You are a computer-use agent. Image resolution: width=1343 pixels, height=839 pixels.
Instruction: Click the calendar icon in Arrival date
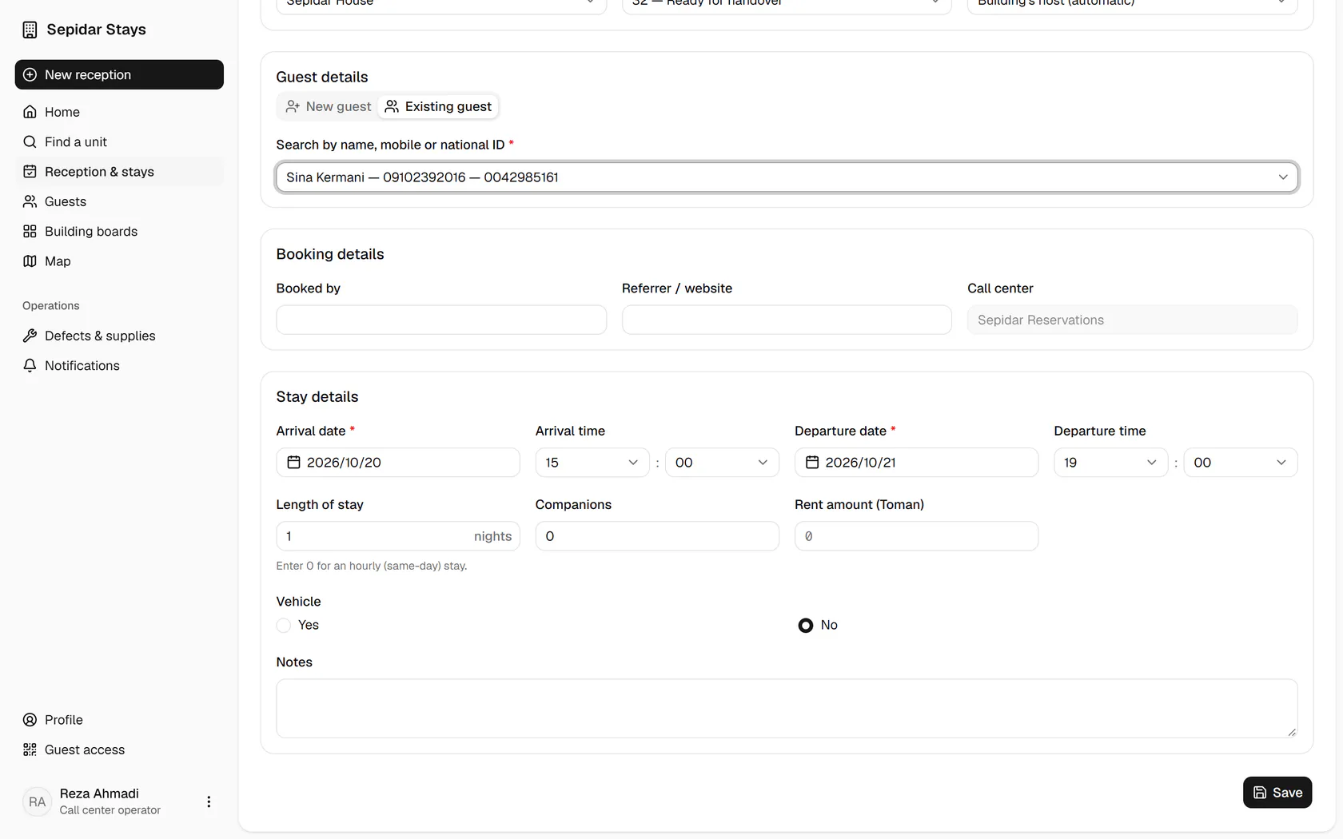pyautogui.click(x=293, y=462)
